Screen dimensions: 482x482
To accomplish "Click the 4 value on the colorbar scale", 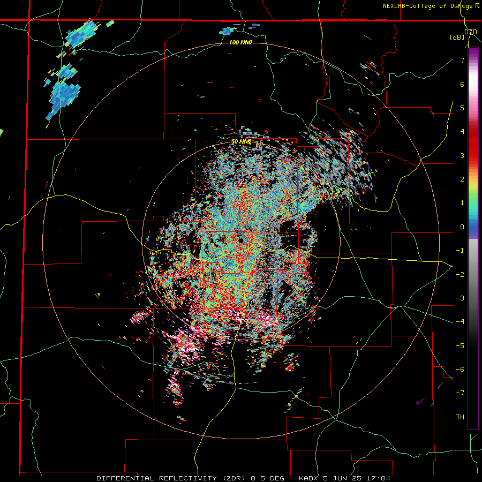I will [462, 132].
